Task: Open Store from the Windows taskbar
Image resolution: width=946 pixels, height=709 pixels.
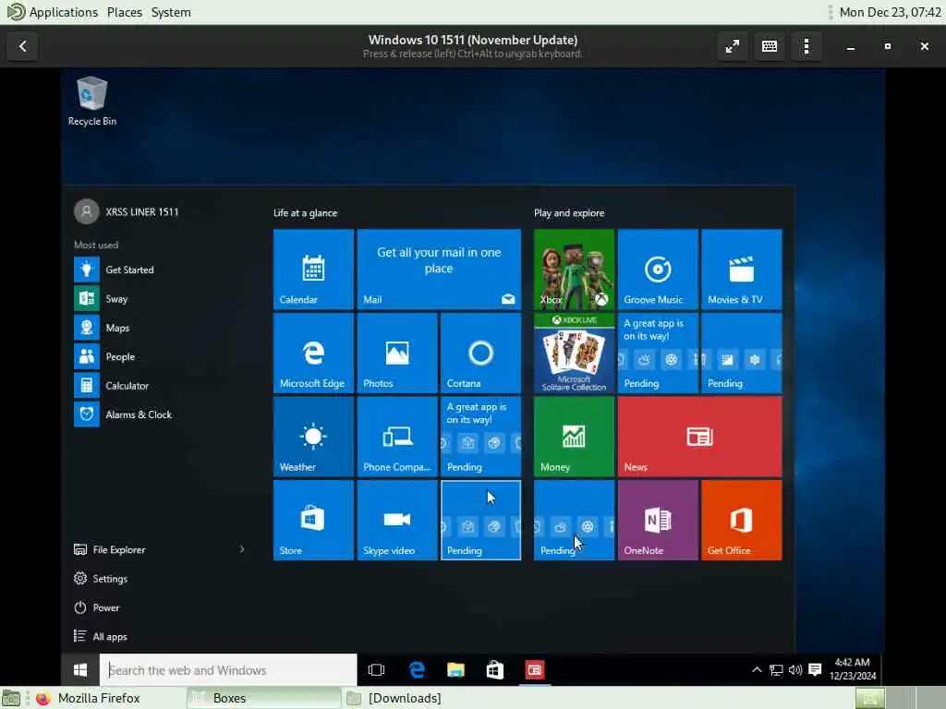Action: 495,670
